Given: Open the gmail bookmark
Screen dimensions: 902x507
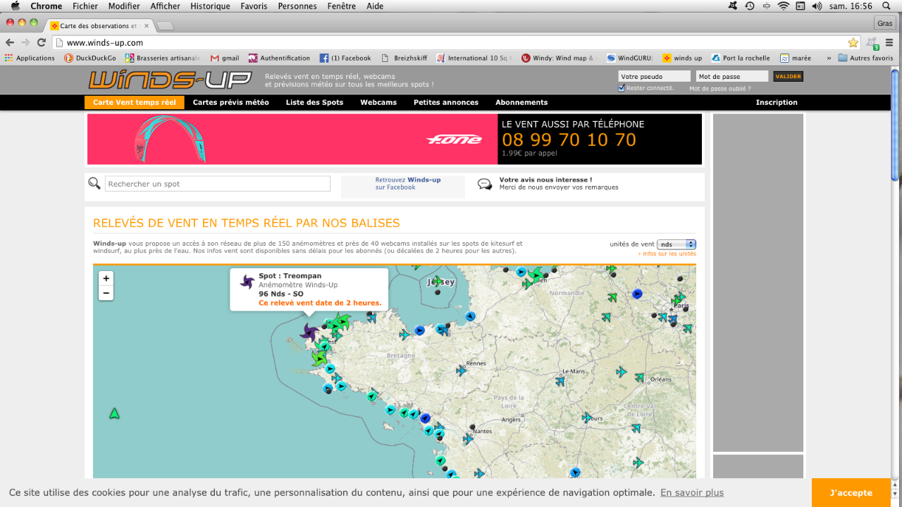Looking at the screenshot, I should [225, 58].
